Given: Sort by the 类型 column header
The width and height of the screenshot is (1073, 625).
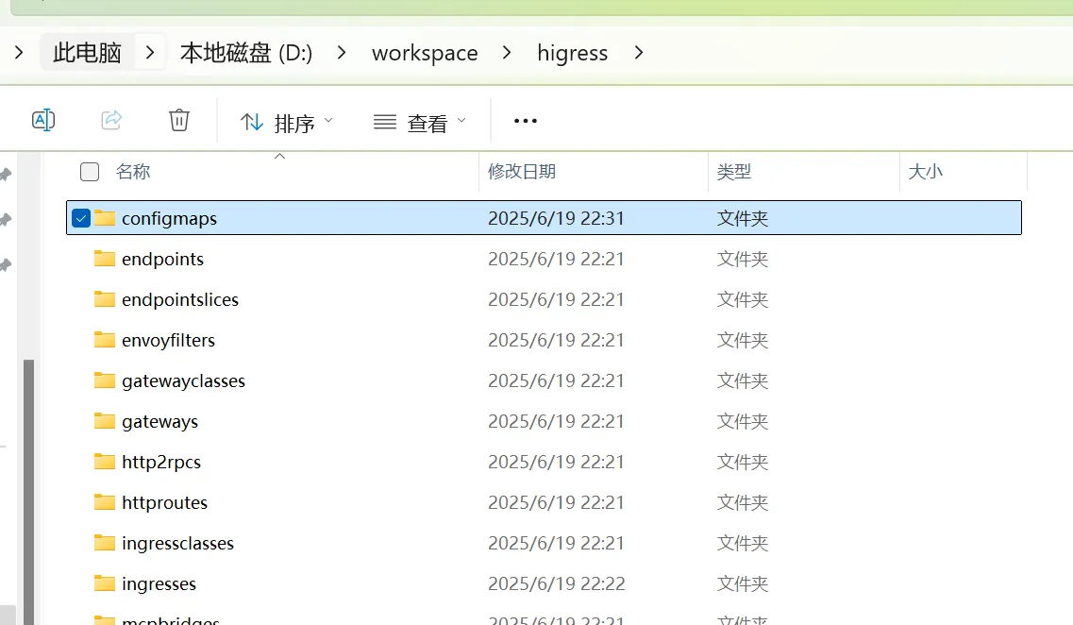Looking at the screenshot, I should [734, 172].
